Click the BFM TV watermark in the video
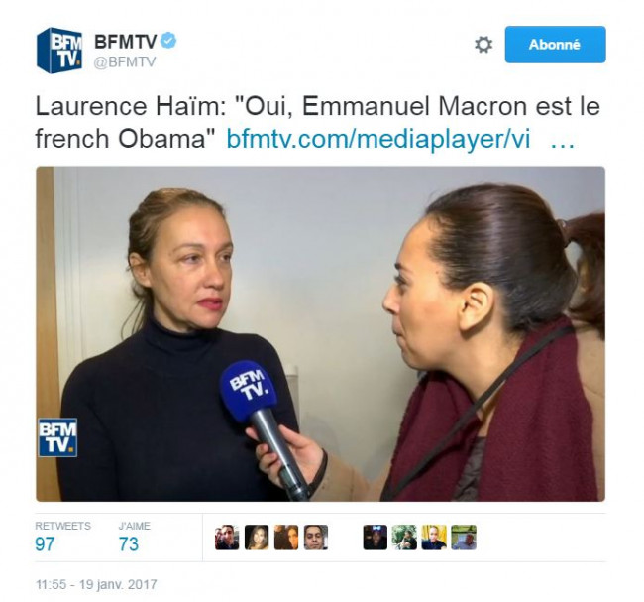The height and width of the screenshot is (602, 644). tap(57, 437)
